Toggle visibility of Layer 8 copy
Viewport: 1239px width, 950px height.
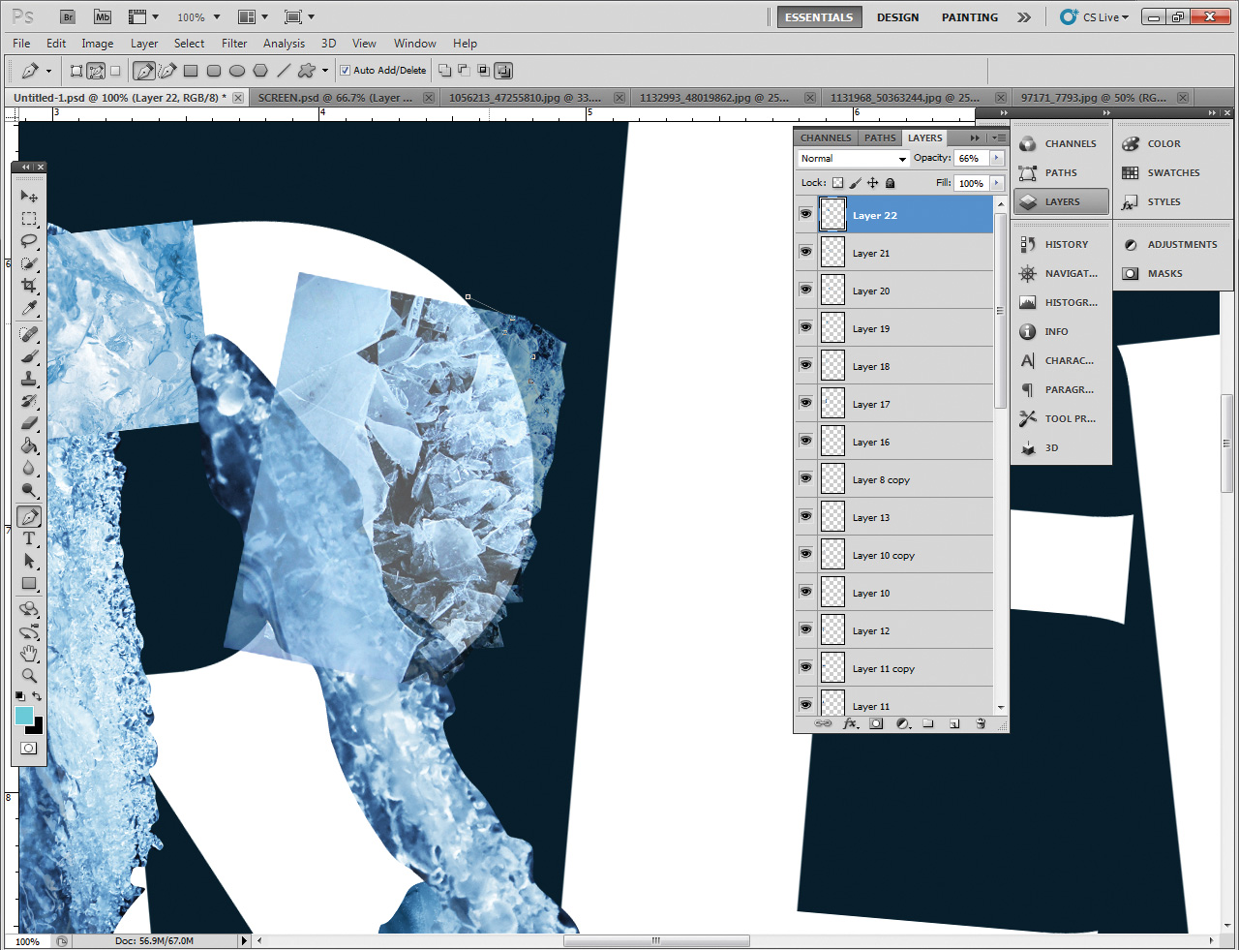point(805,478)
